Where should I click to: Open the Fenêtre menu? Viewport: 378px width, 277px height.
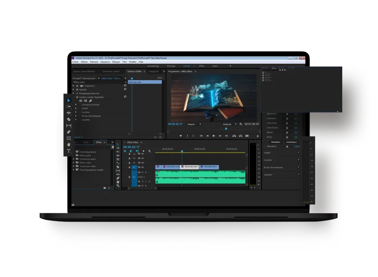[133, 62]
